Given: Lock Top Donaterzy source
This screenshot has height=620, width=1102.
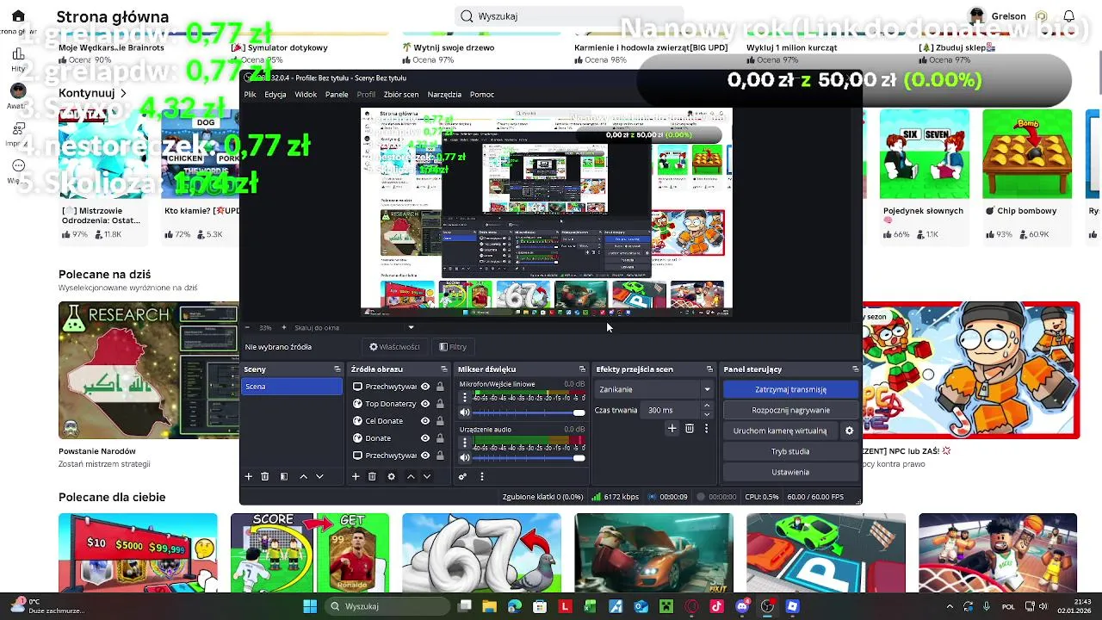Looking at the screenshot, I should (x=440, y=404).
